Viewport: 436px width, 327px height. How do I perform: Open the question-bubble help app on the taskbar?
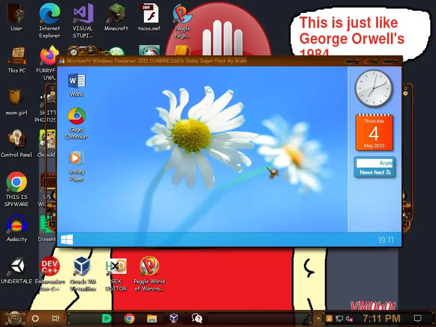tap(197, 318)
